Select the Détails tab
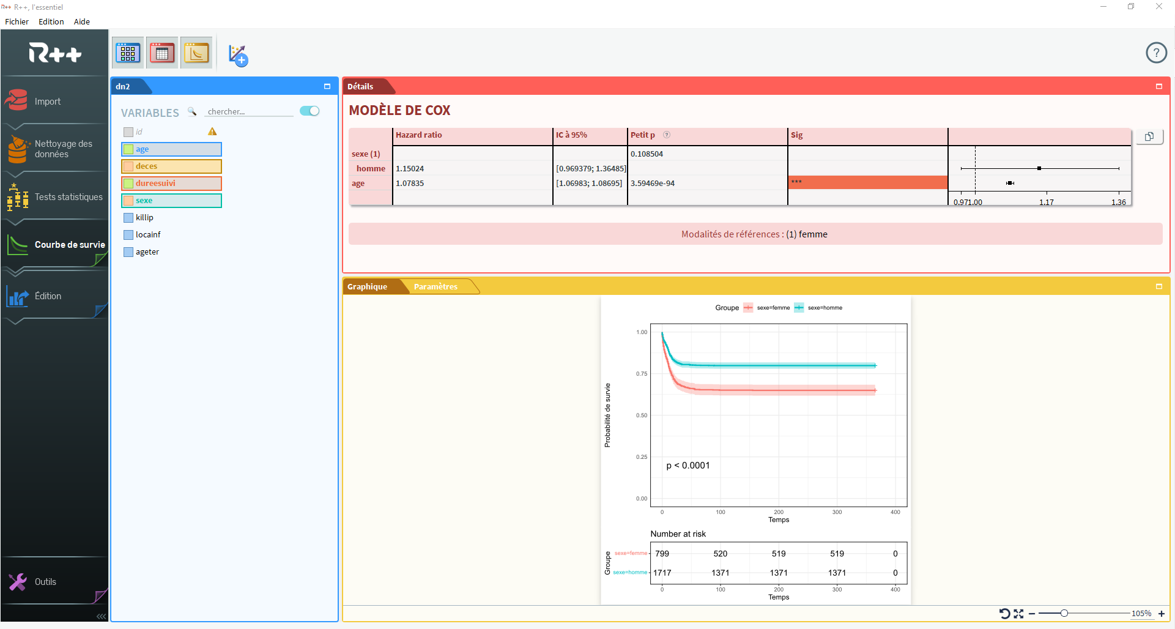The height and width of the screenshot is (629, 1175). click(x=360, y=86)
